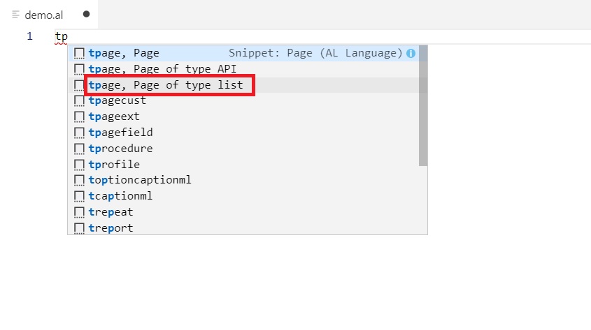Click the snippet icon beside tpagefield
Screen dimensions: 591x330
[79, 133]
